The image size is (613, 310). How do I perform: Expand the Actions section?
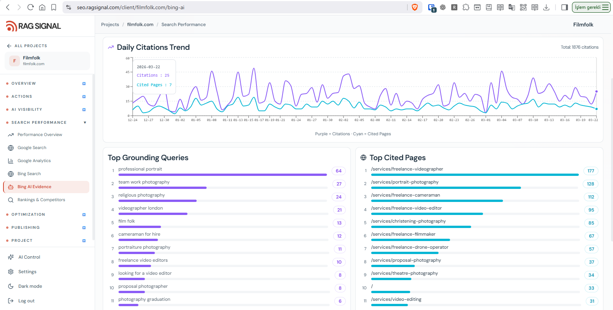[x=46, y=96]
